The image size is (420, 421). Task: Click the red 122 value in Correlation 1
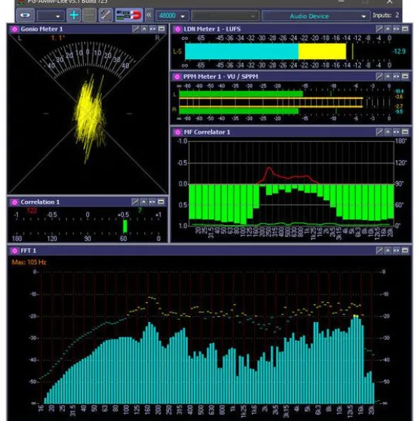[31, 211]
